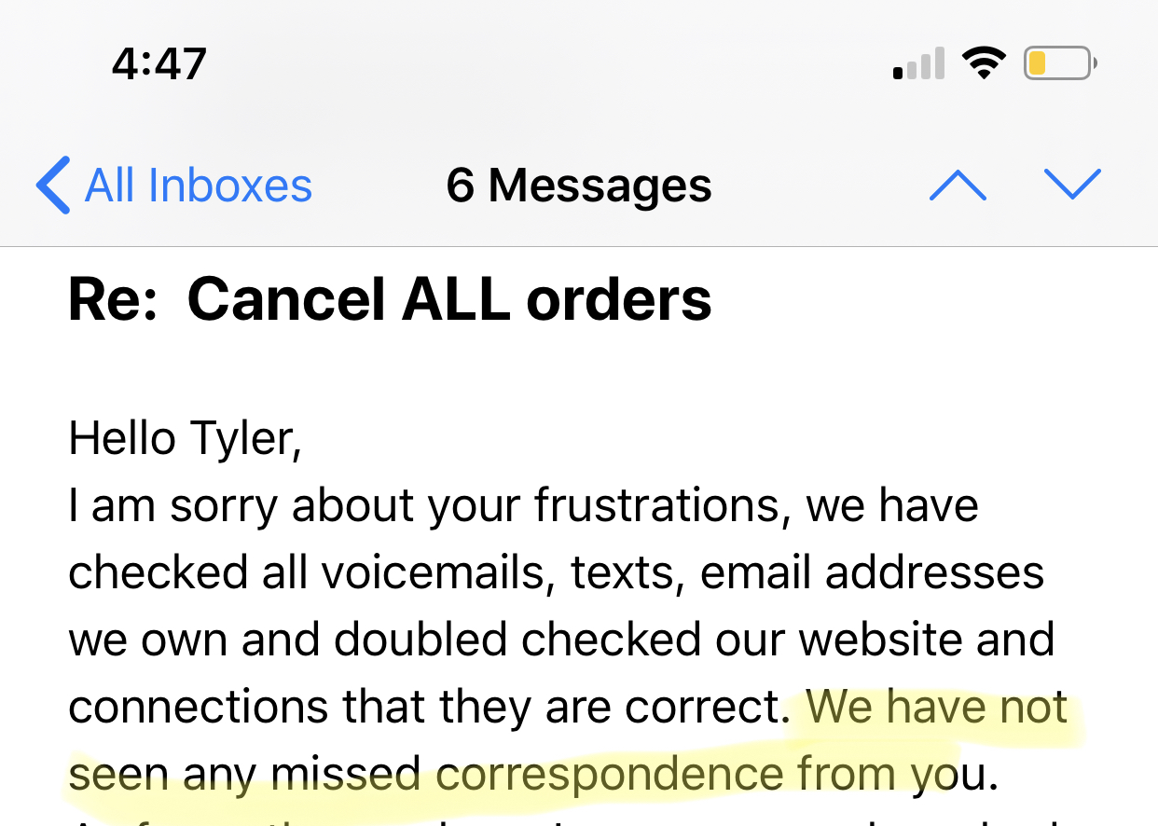Tap the word "voicemails" in the body
This screenshot has height=826, width=1158.
433,572
